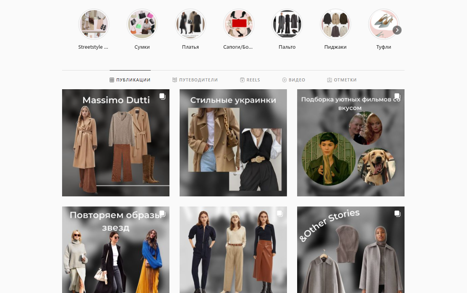Open the &Other Stories post
The image size is (467, 293).
pyautogui.click(x=351, y=249)
